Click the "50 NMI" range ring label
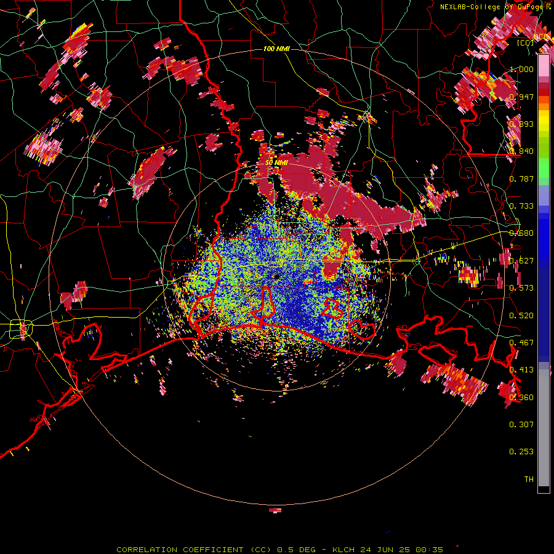 pos(276,163)
